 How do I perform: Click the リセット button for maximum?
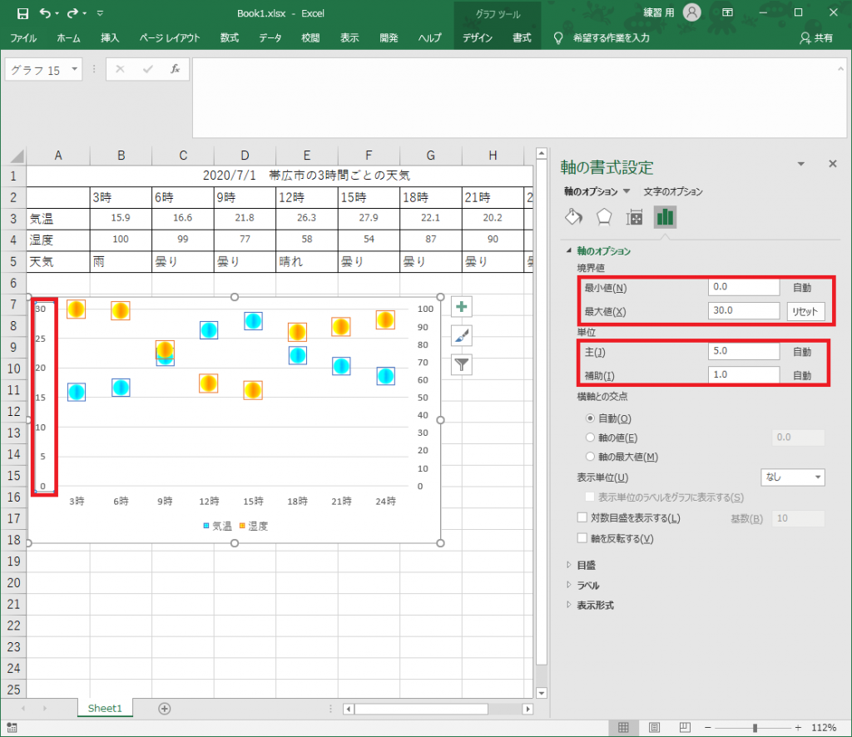coord(805,311)
